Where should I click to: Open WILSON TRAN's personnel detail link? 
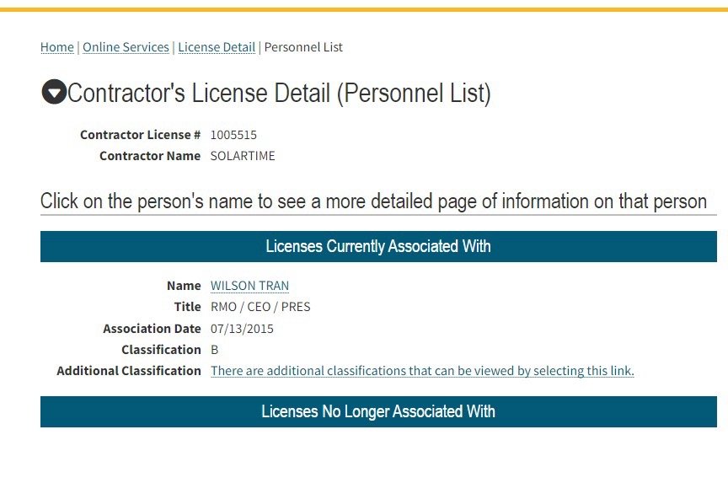249,286
